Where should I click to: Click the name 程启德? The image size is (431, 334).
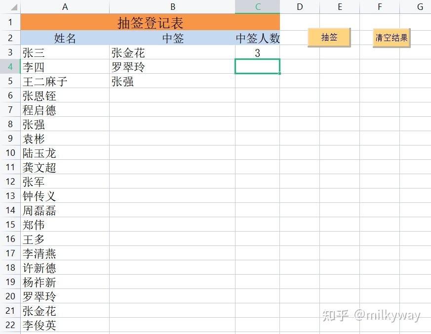click(x=39, y=110)
